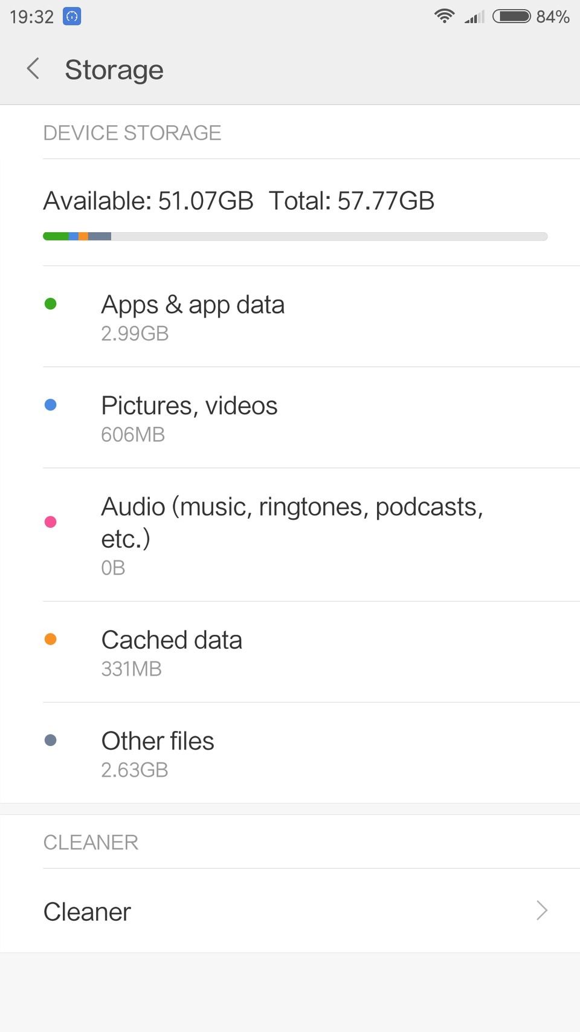The height and width of the screenshot is (1032, 580).
Task: Open Other files storage details
Action: coord(158,753)
